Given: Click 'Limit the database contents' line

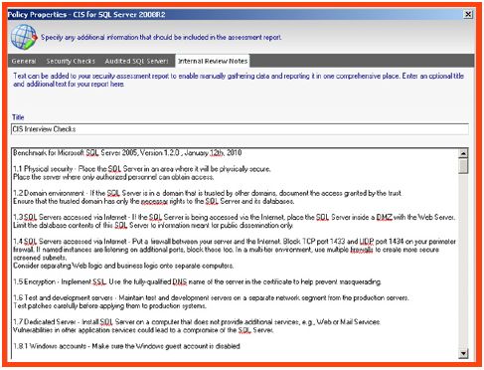Looking at the screenshot, I should tap(153, 226).
